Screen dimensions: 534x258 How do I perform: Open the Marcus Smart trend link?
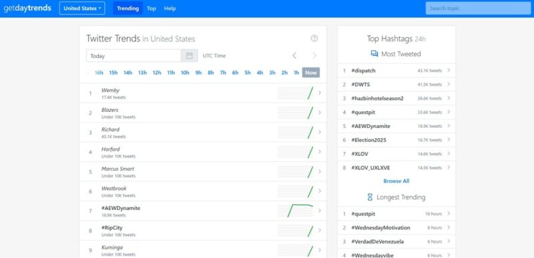117,169
